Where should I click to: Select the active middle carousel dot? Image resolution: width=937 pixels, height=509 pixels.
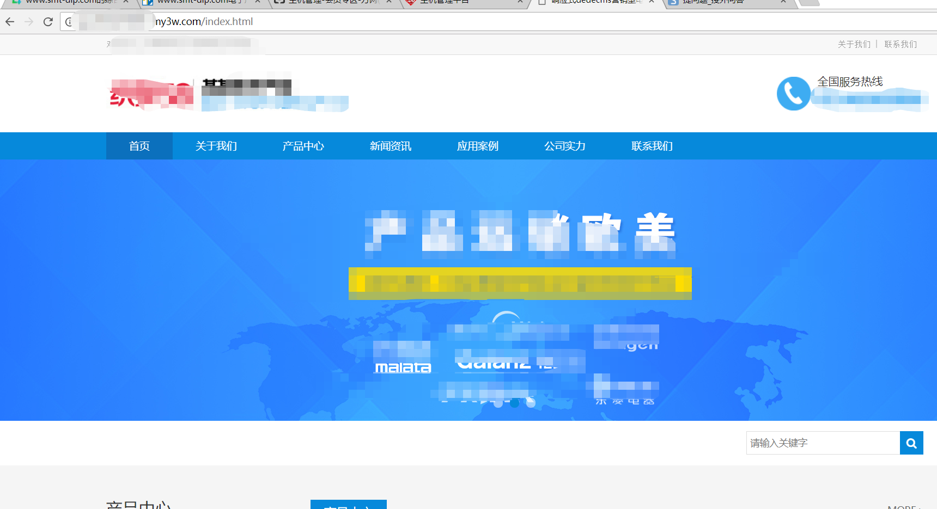(514, 403)
